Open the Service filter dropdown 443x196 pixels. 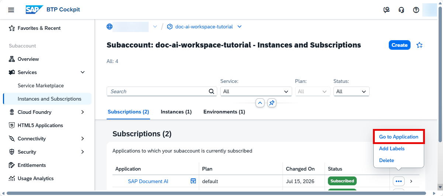256,91
